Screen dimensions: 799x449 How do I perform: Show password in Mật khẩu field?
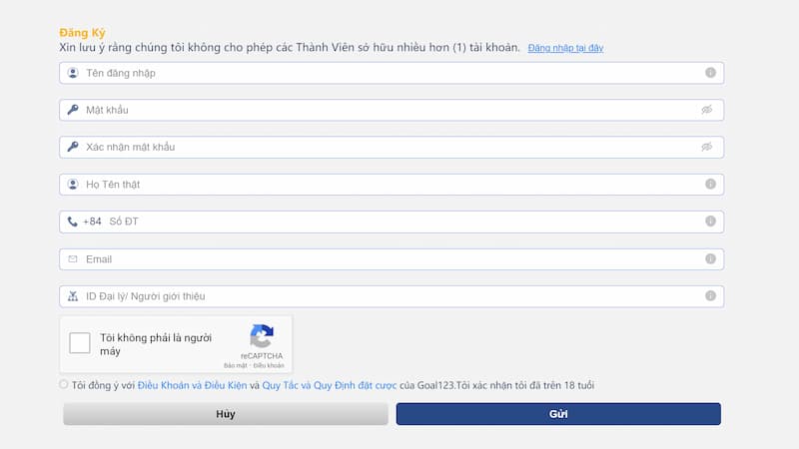(x=706, y=110)
